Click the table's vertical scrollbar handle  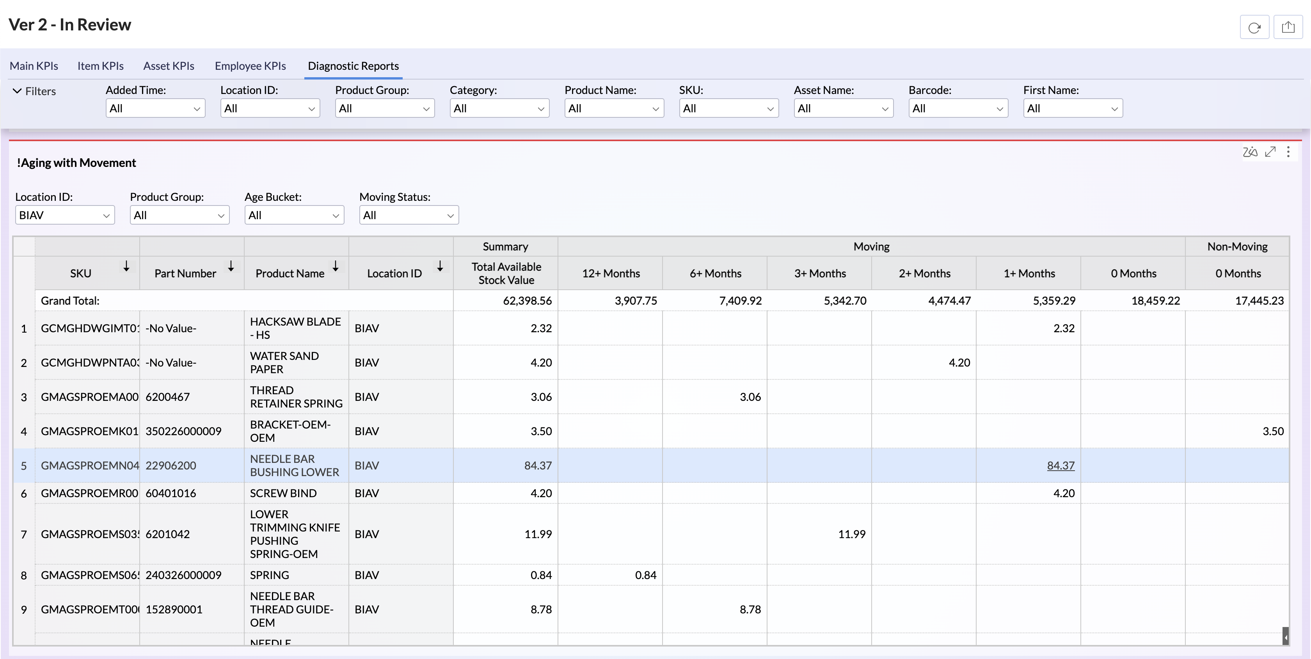1285,636
